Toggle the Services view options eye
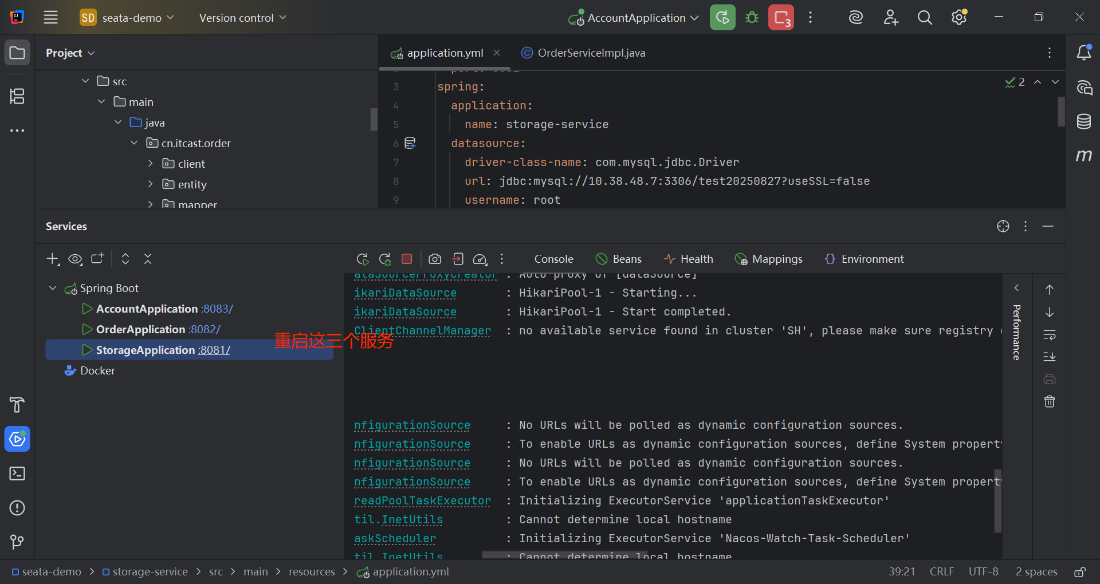This screenshot has width=1100, height=584. point(75,259)
